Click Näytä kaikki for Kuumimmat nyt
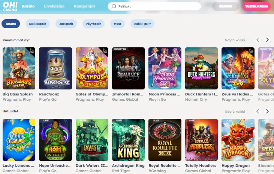 [x=235, y=40]
